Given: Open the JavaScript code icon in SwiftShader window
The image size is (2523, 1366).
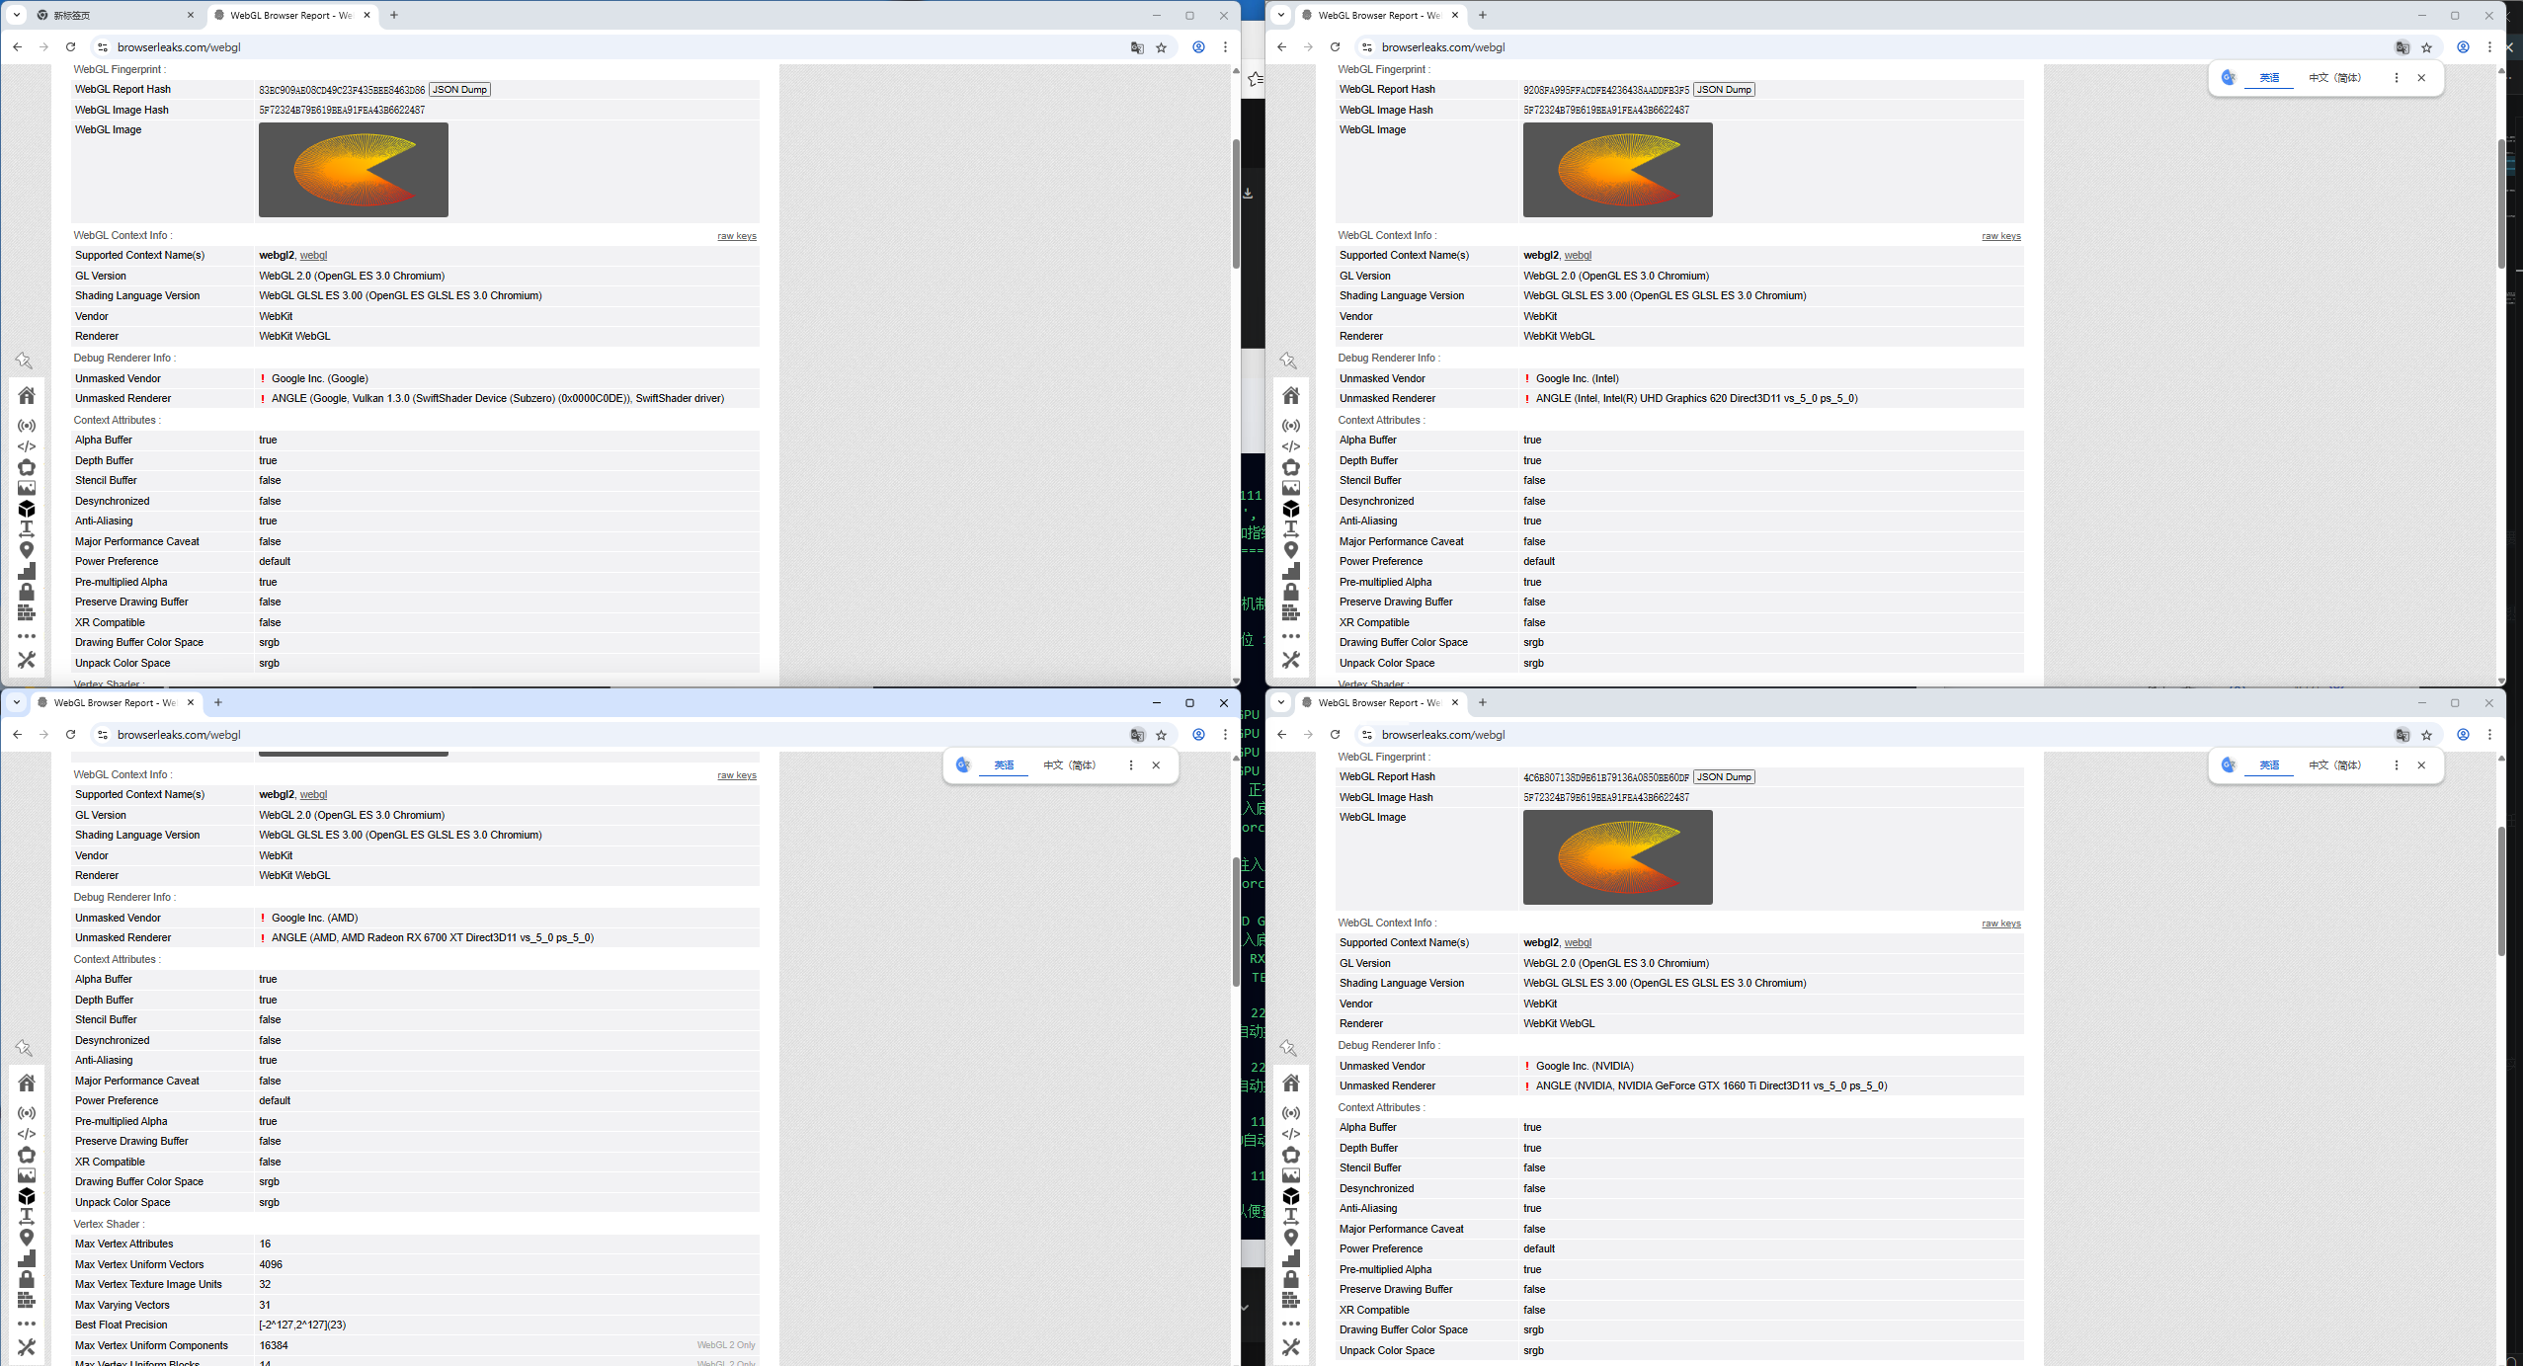Looking at the screenshot, I should coord(27,446).
